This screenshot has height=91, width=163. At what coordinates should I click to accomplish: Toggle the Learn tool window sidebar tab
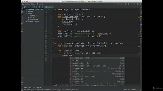click(22, 29)
